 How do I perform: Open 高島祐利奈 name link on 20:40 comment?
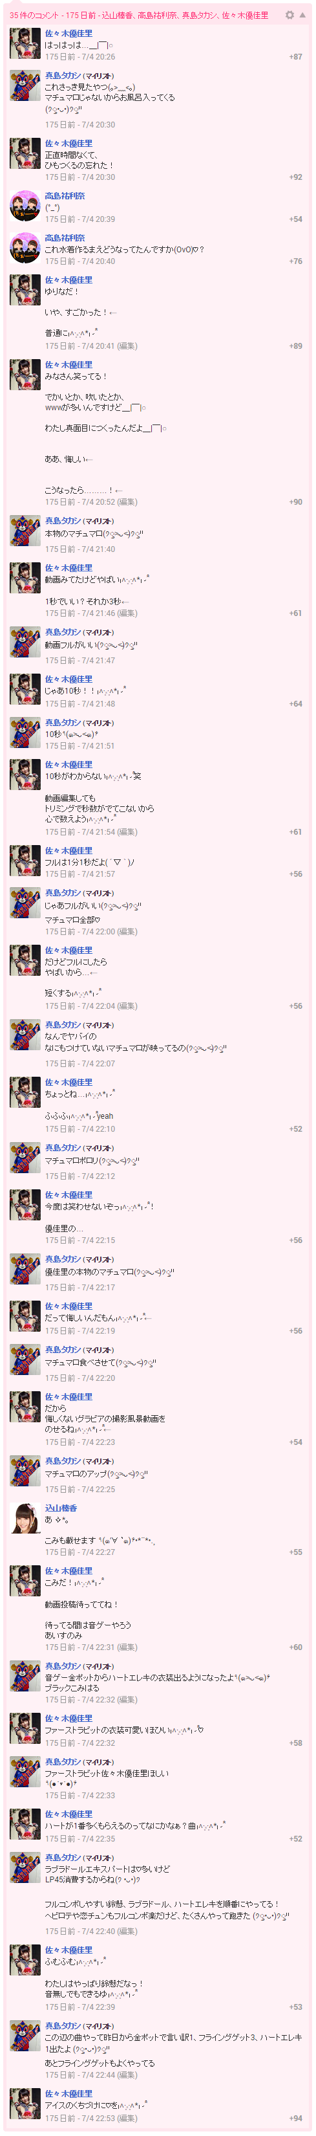click(x=65, y=238)
